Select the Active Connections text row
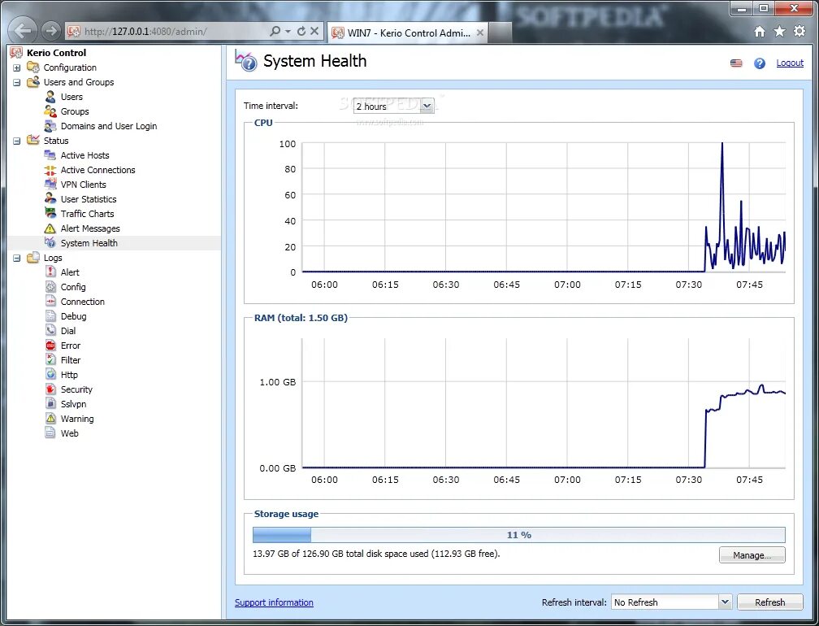Screen dimensions: 819x626 pyautogui.click(x=97, y=170)
